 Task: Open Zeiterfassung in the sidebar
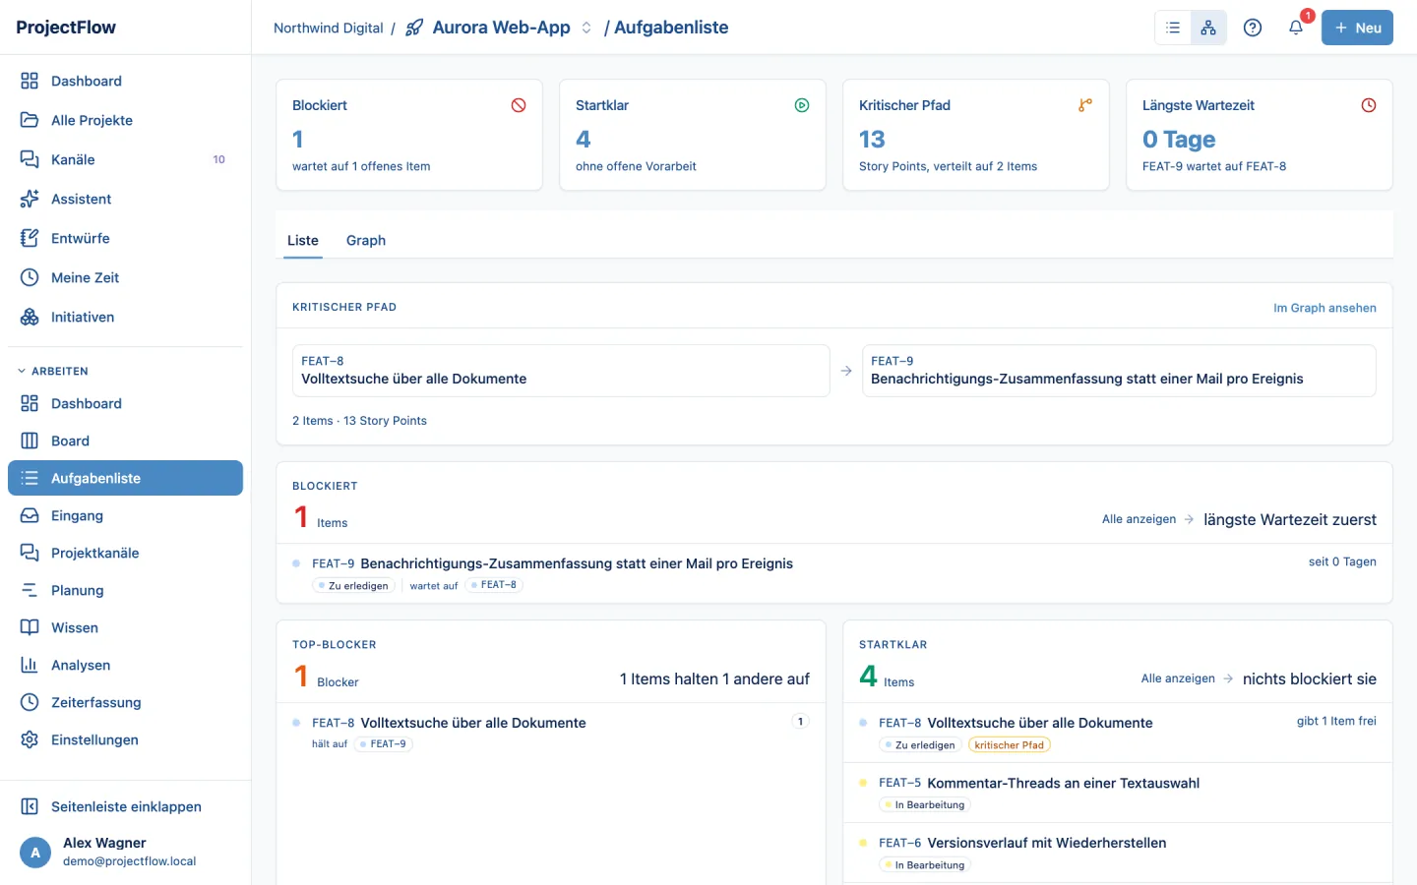[125, 702]
